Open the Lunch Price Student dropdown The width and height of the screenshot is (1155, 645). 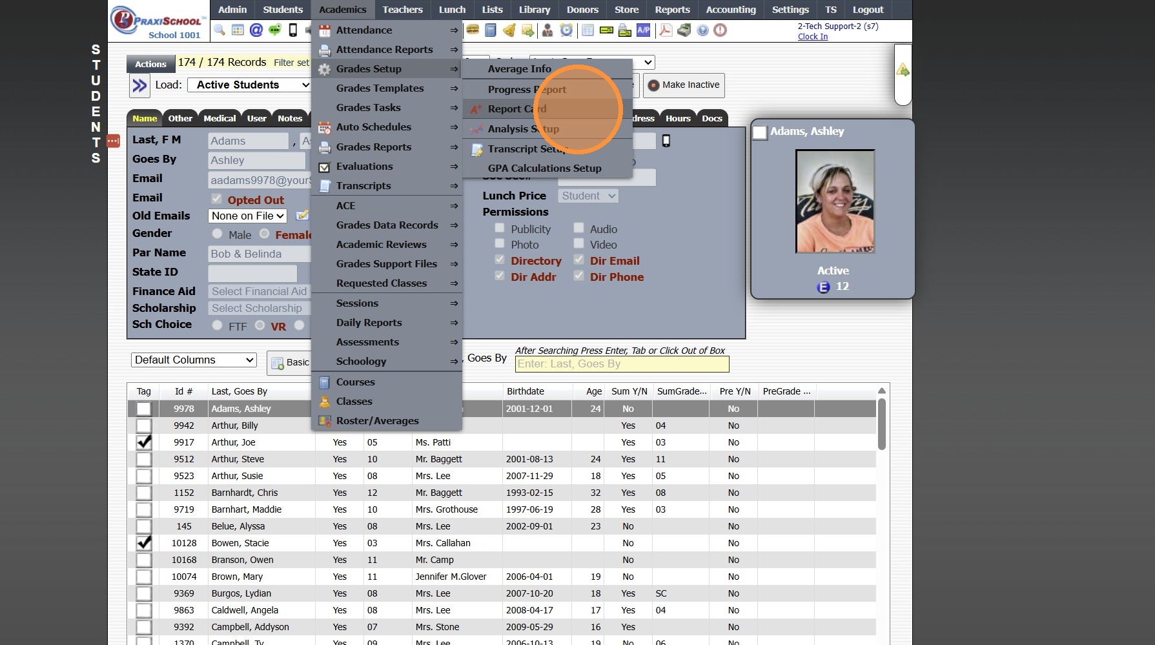[x=588, y=196]
